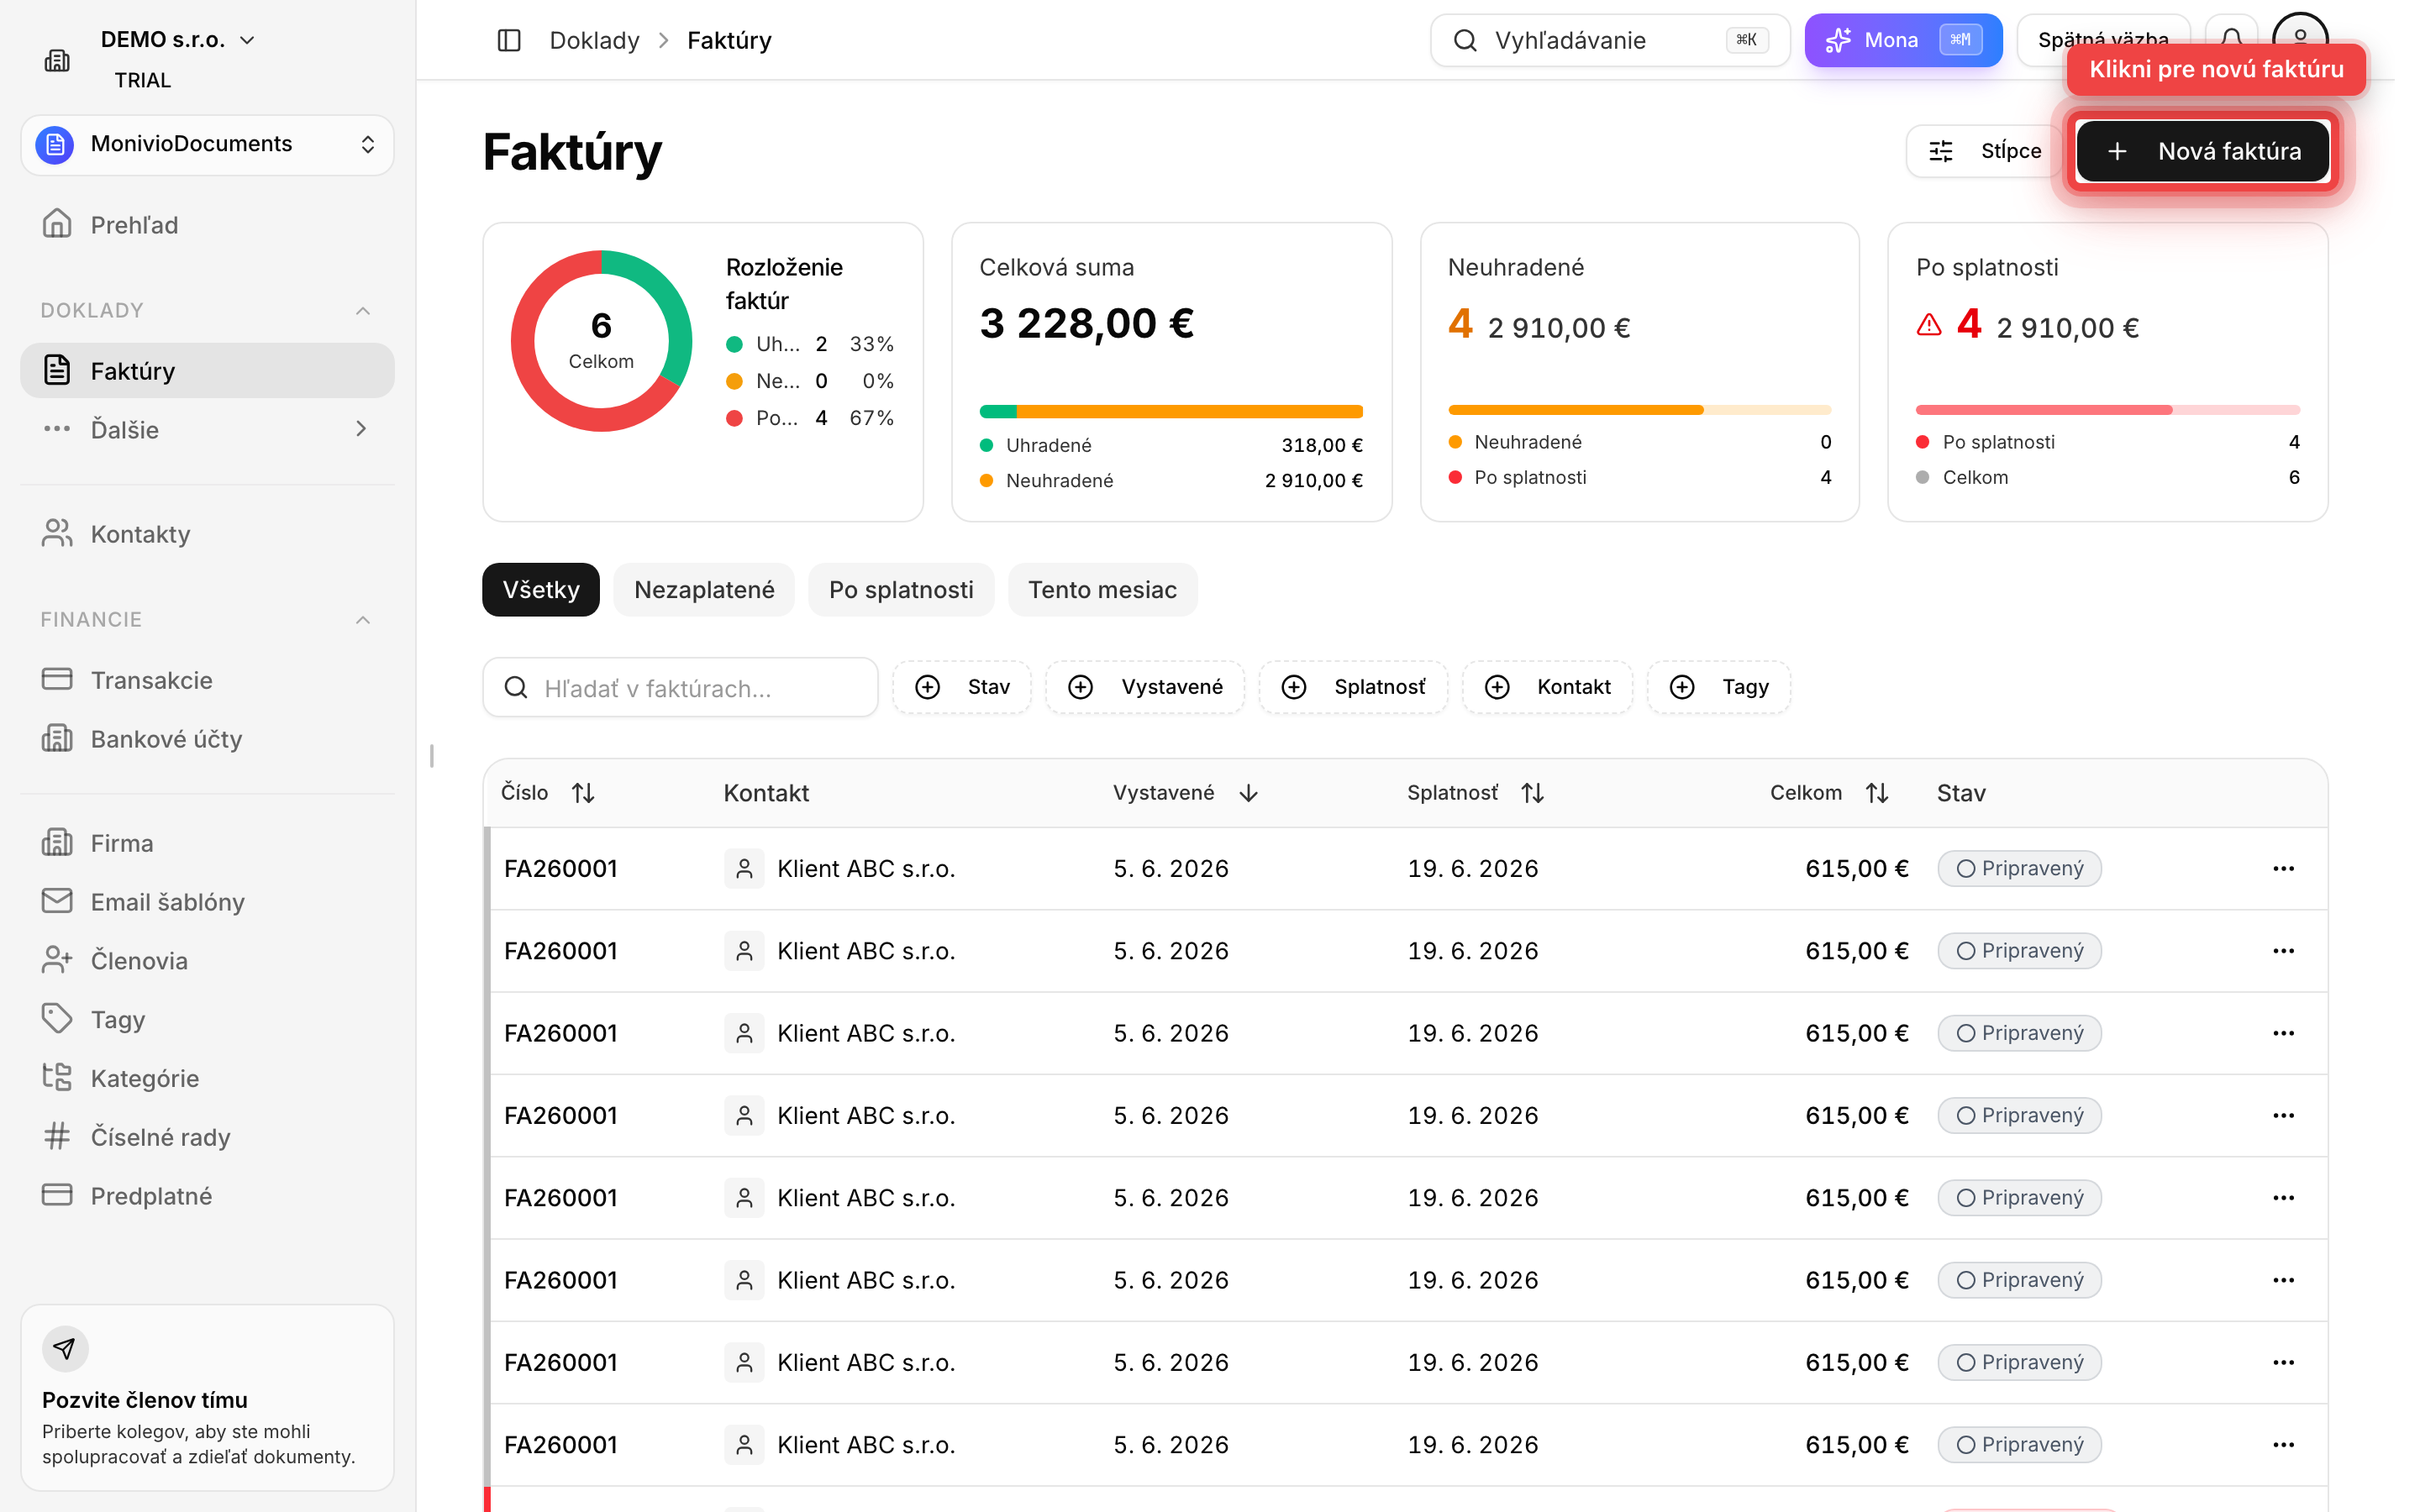The image size is (2420, 1512).
Task: Open Firma settings
Action: click(x=207, y=843)
